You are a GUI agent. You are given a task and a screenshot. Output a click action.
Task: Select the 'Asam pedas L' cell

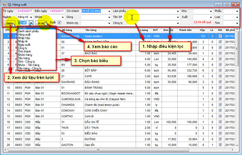110,36
